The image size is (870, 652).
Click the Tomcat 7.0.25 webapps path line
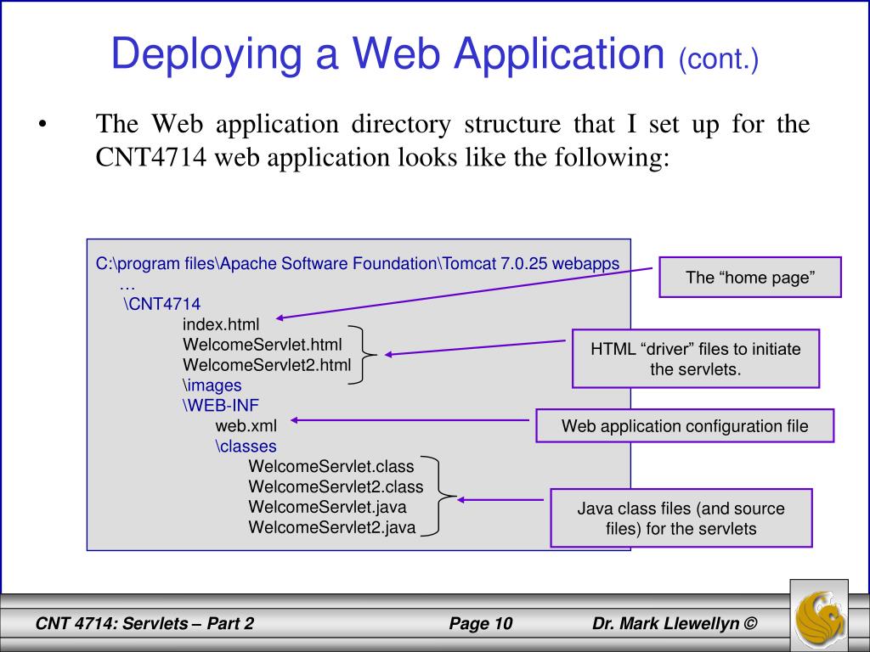pyautogui.click(x=358, y=263)
